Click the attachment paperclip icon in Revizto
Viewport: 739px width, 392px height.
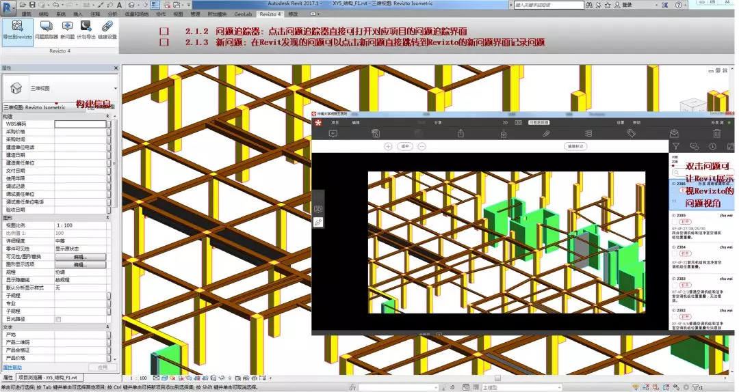pos(546,133)
